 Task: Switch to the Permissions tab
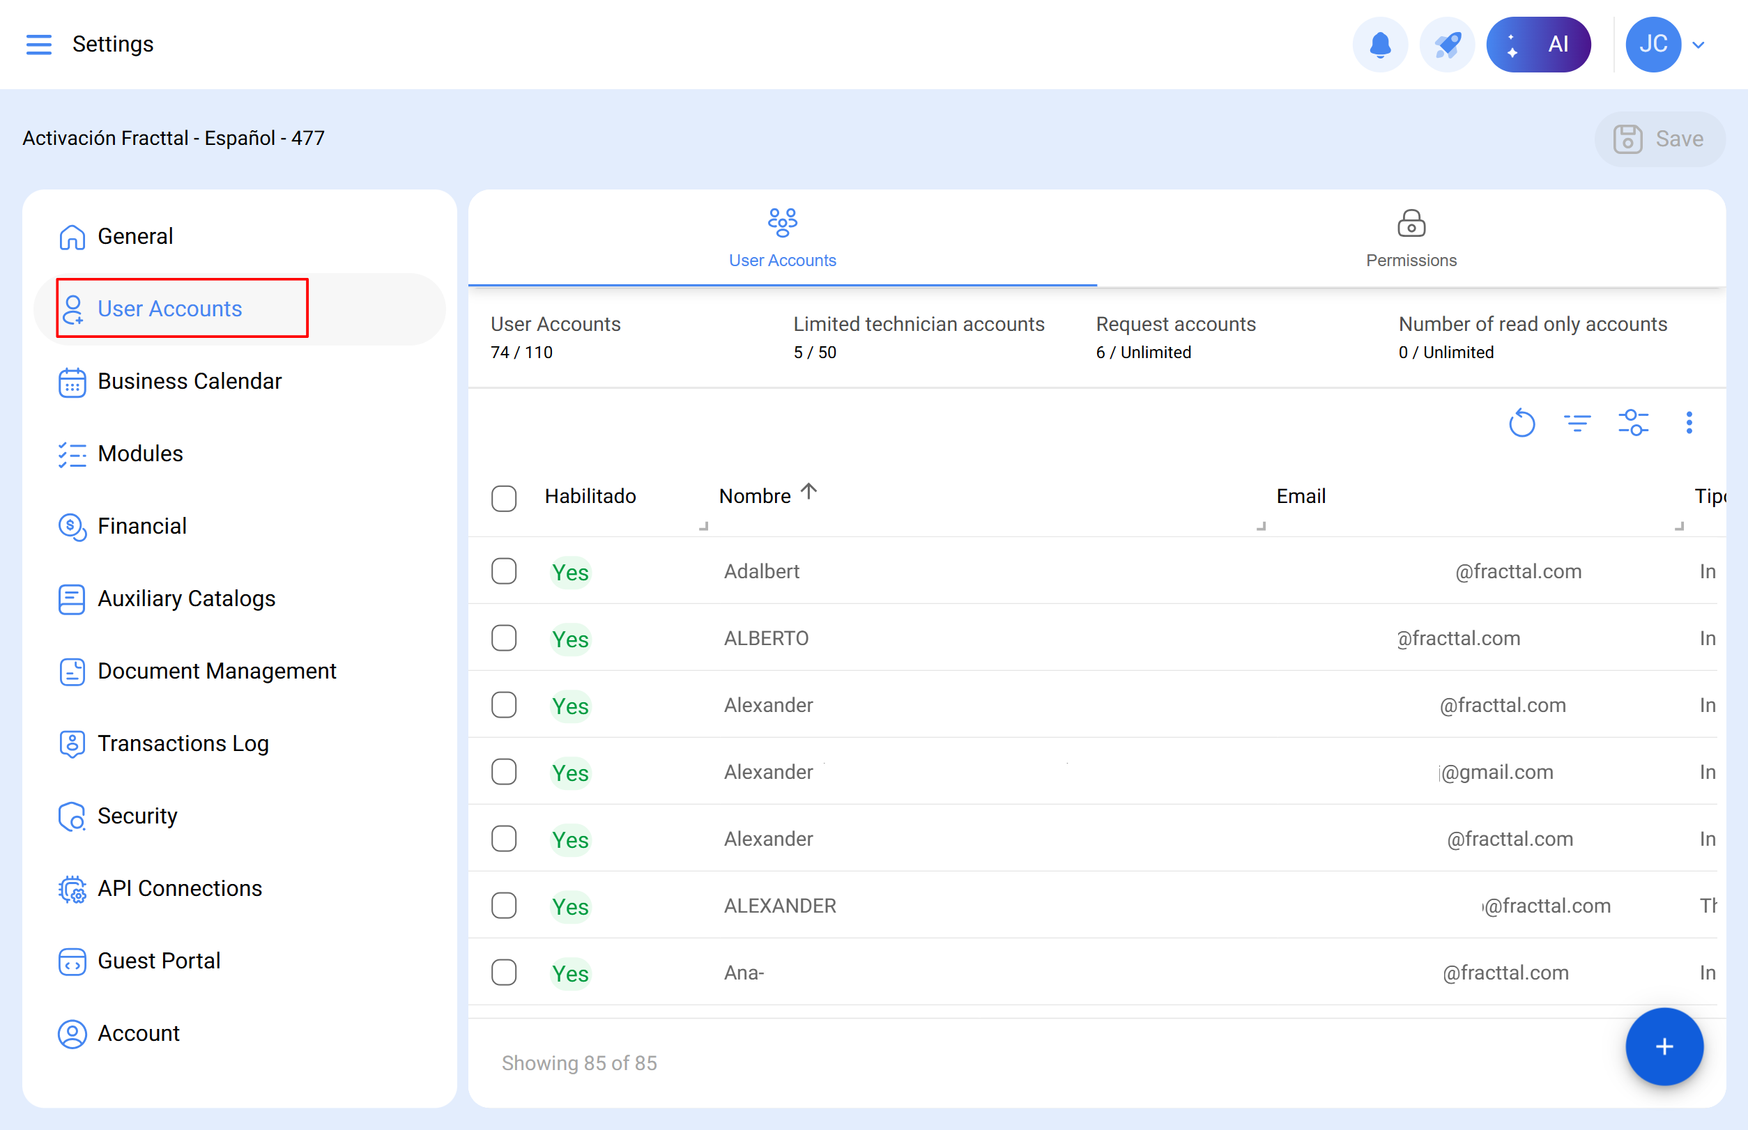click(x=1410, y=238)
